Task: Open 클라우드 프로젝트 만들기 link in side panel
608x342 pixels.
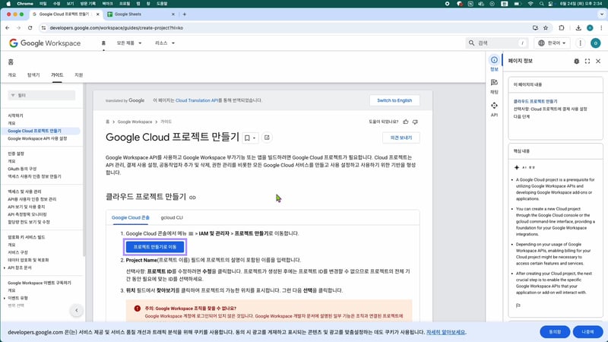Action: pos(535,101)
